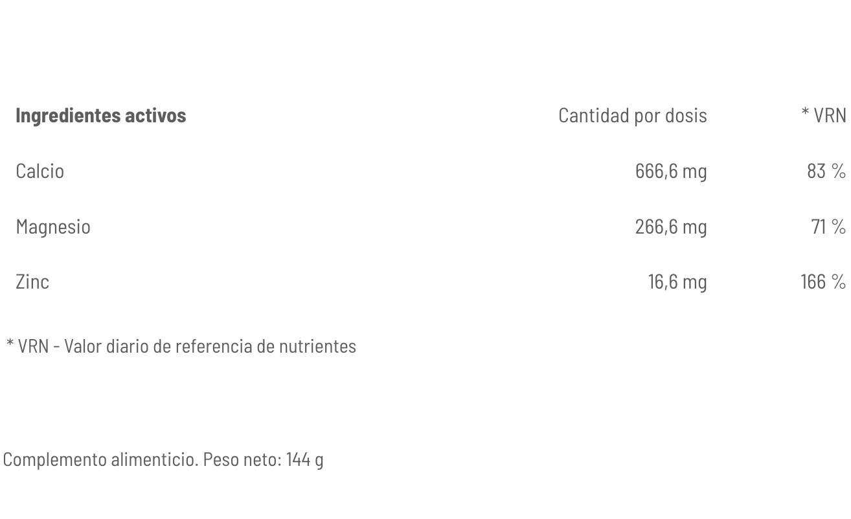Click the 'Complemento' word at bottom
This screenshot has height=519, width=851.
click(54, 460)
